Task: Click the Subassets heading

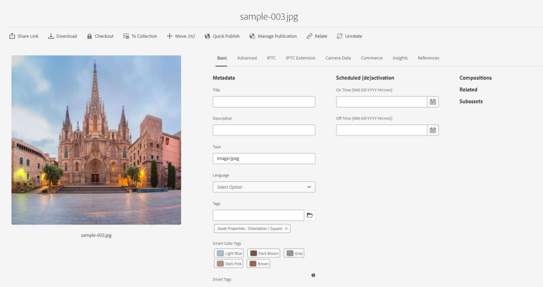Action: coord(471,101)
